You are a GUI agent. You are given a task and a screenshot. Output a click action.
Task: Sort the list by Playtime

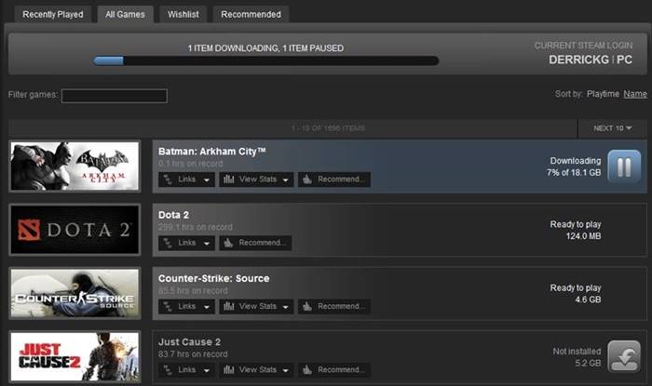(x=603, y=94)
